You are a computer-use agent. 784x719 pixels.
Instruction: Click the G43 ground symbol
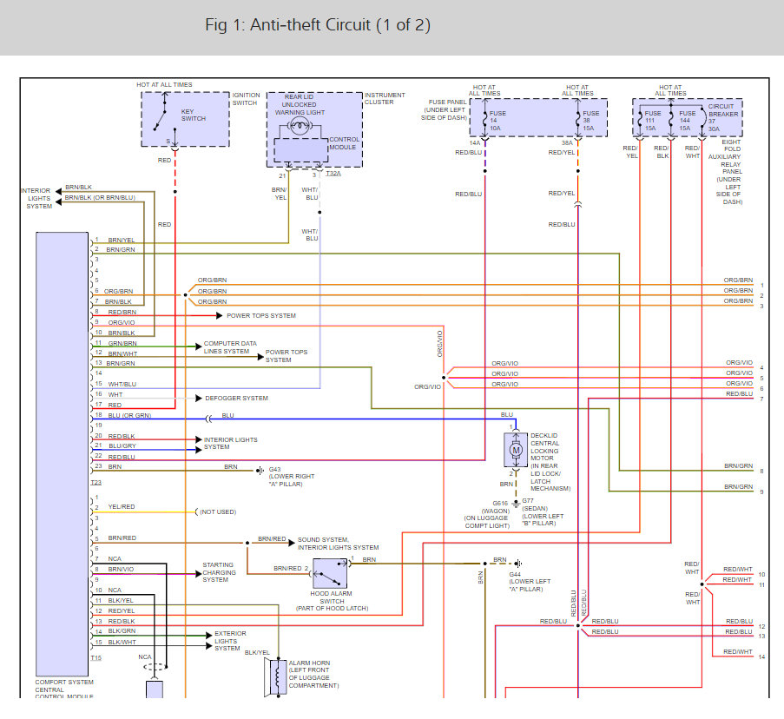point(259,471)
